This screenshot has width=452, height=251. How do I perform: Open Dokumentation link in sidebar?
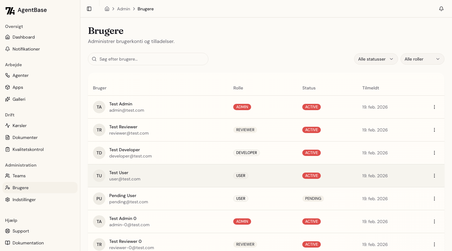tap(28, 243)
